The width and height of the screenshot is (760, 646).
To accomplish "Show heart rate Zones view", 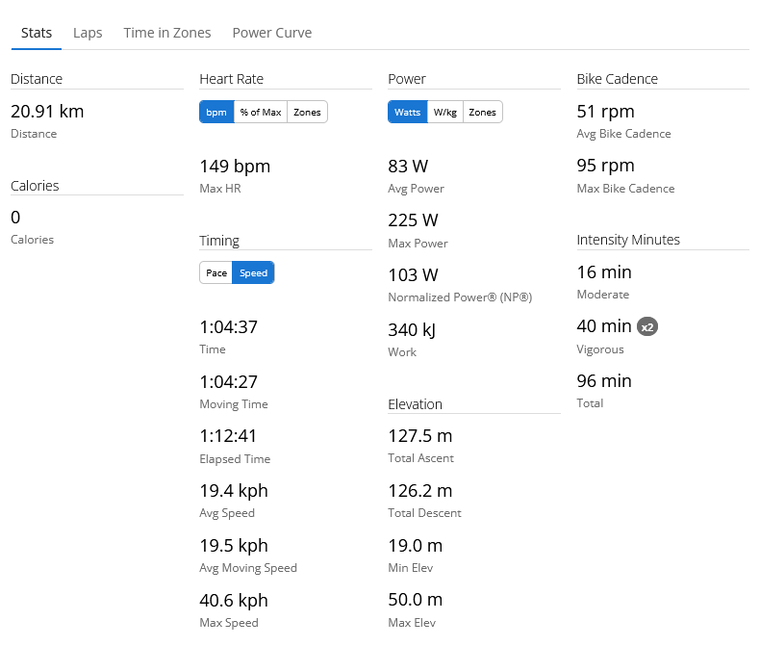I will 307,113.
